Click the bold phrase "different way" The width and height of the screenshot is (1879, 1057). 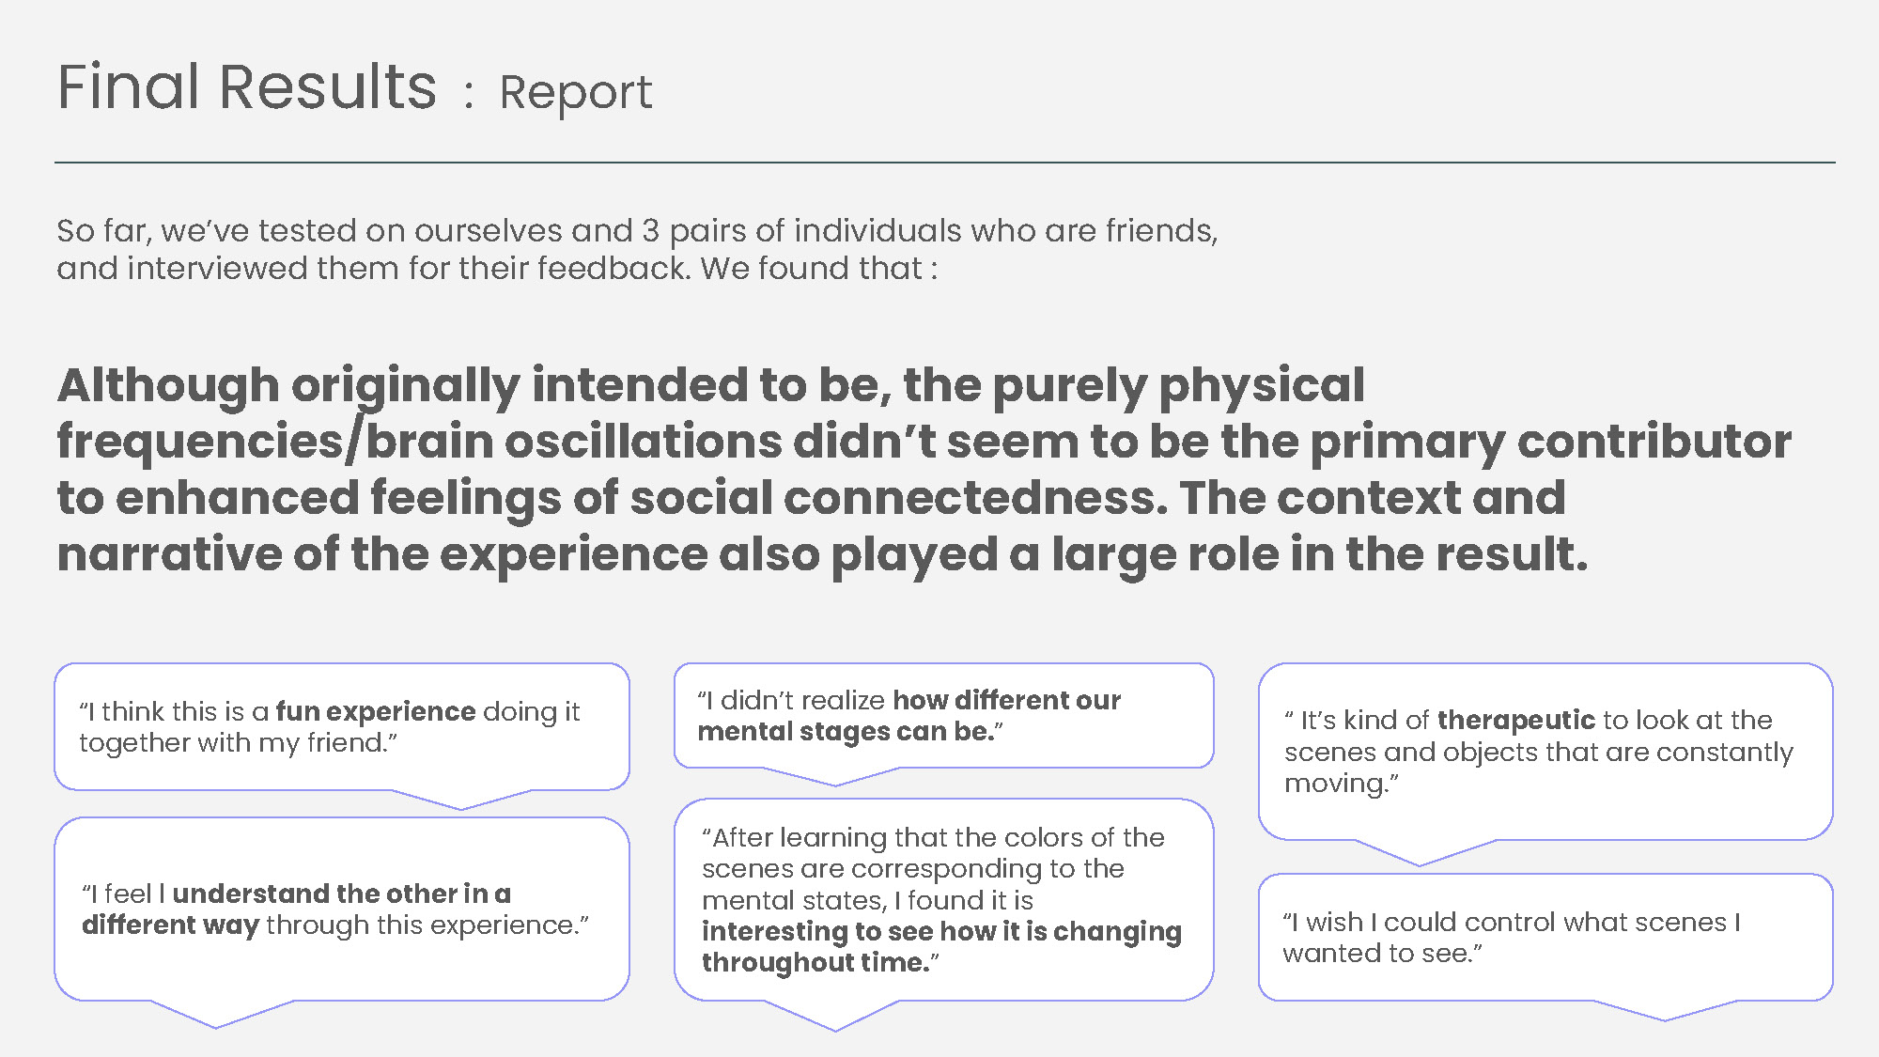point(170,925)
